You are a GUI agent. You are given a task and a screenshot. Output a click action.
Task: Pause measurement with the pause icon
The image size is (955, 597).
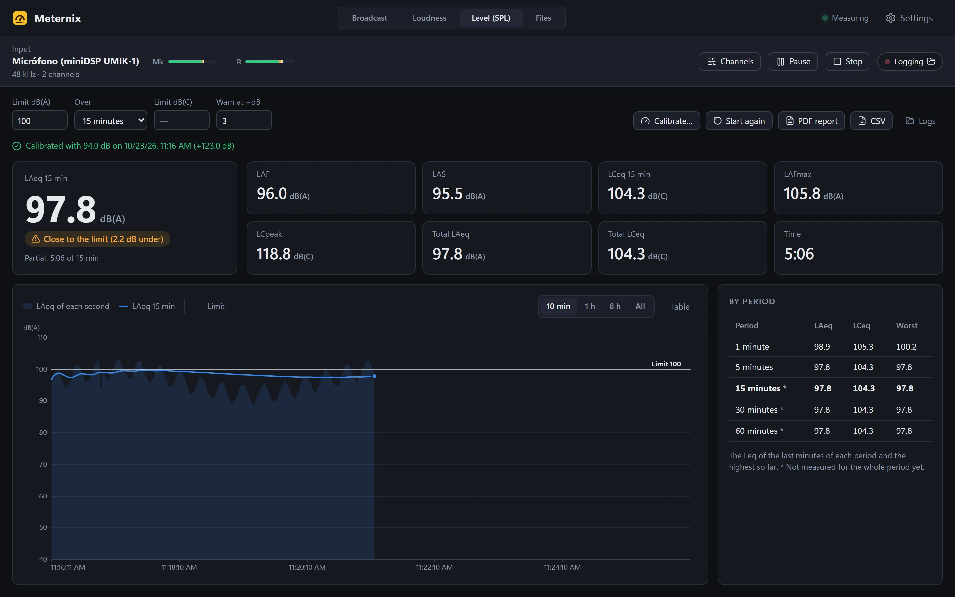(x=780, y=62)
